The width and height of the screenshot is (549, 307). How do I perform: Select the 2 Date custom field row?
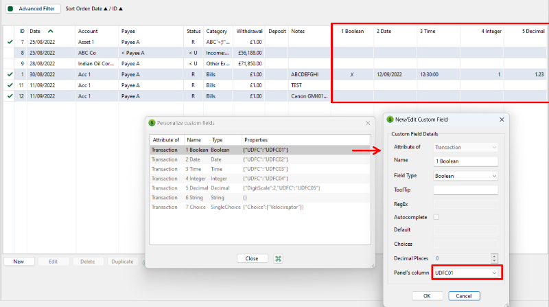(260, 159)
